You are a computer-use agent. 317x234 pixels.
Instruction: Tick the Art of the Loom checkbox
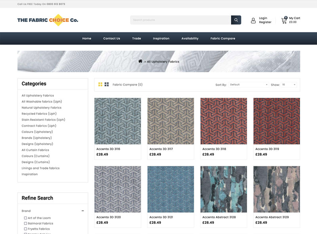coord(25,218)
